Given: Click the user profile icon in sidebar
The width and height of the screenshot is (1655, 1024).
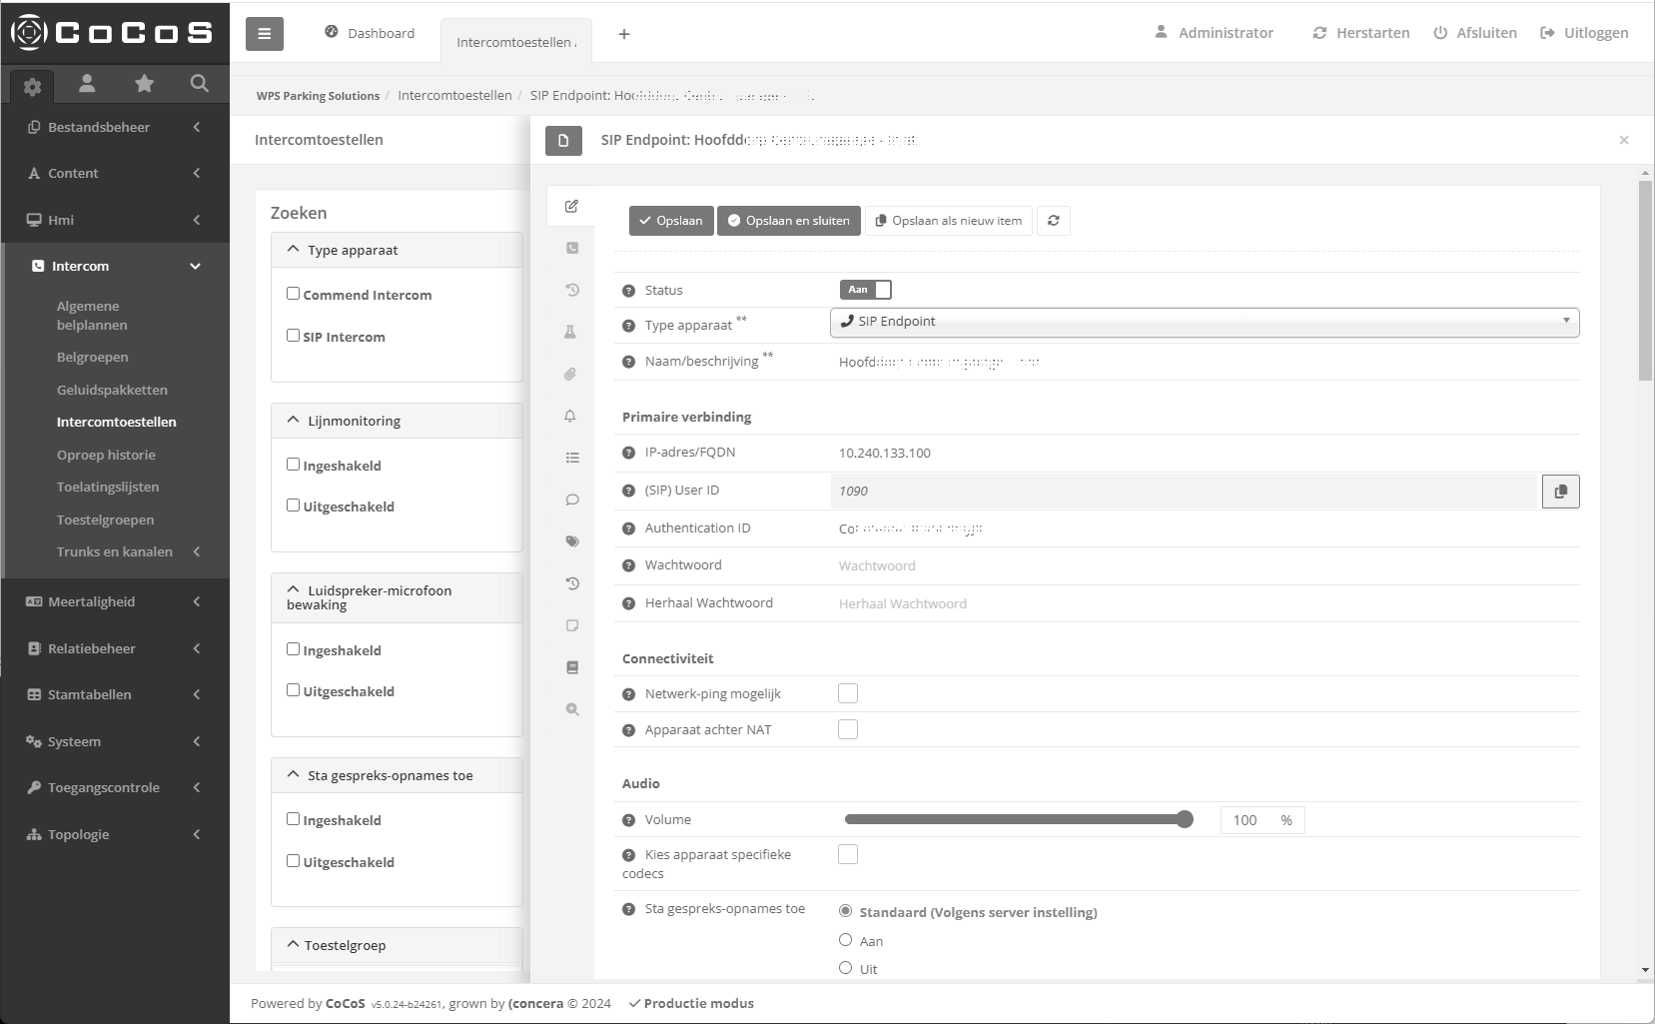Looking at the screenshot, I should (x=87, y=84).
